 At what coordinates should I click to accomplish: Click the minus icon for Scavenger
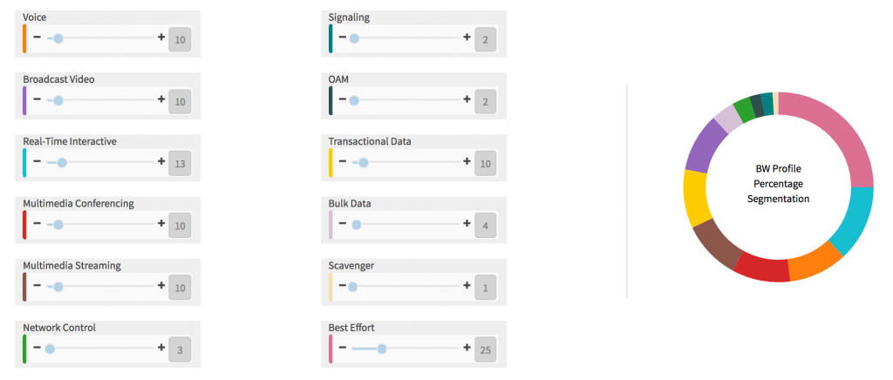click(342, 286)
